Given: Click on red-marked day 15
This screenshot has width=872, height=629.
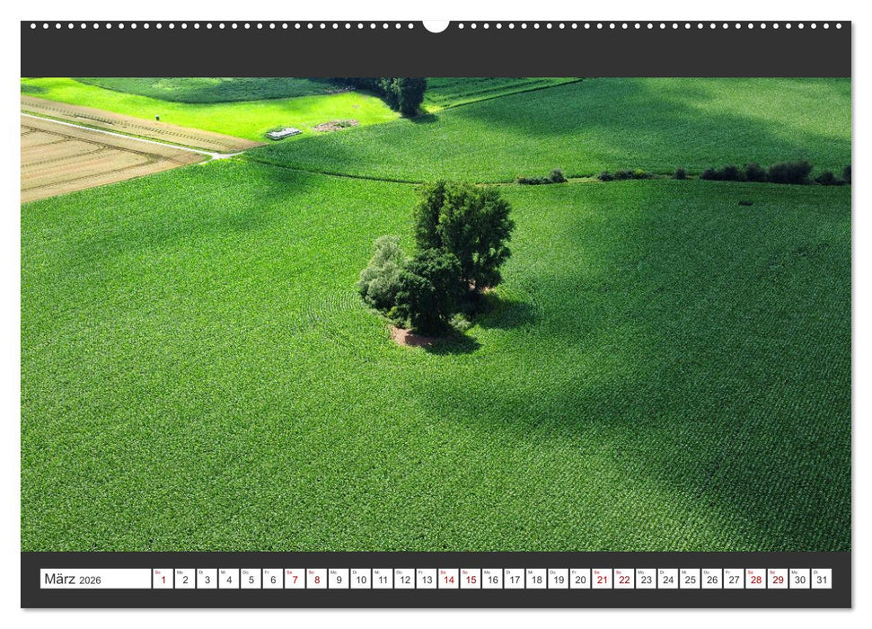Looking at the screenshot, I should (470, 580).
